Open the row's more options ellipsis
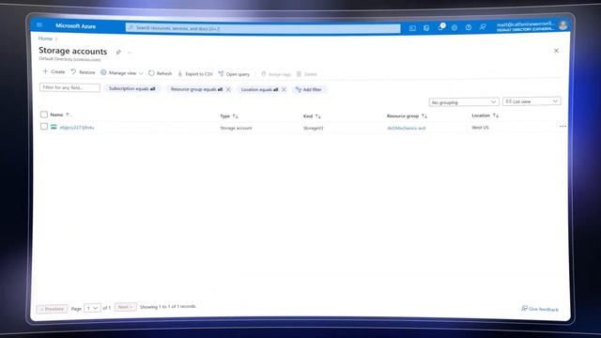 (x=562, y=126)
